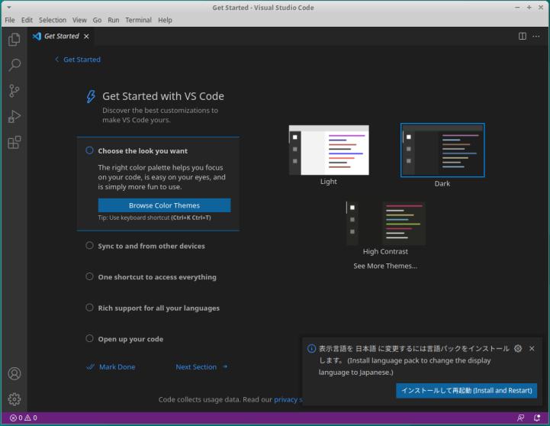550x426 pixels.
Task: Click the Mark Done link
Action: click(117, 367)
